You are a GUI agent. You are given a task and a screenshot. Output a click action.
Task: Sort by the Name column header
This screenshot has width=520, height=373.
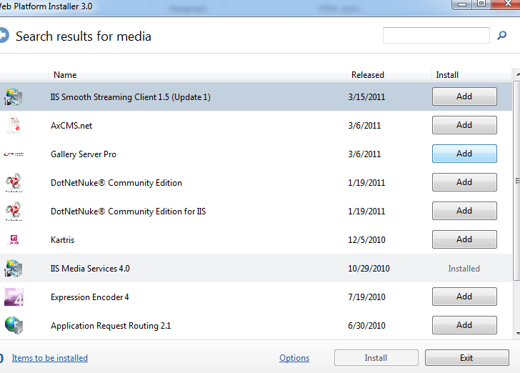pyautogui.click(x=197, y=75)
